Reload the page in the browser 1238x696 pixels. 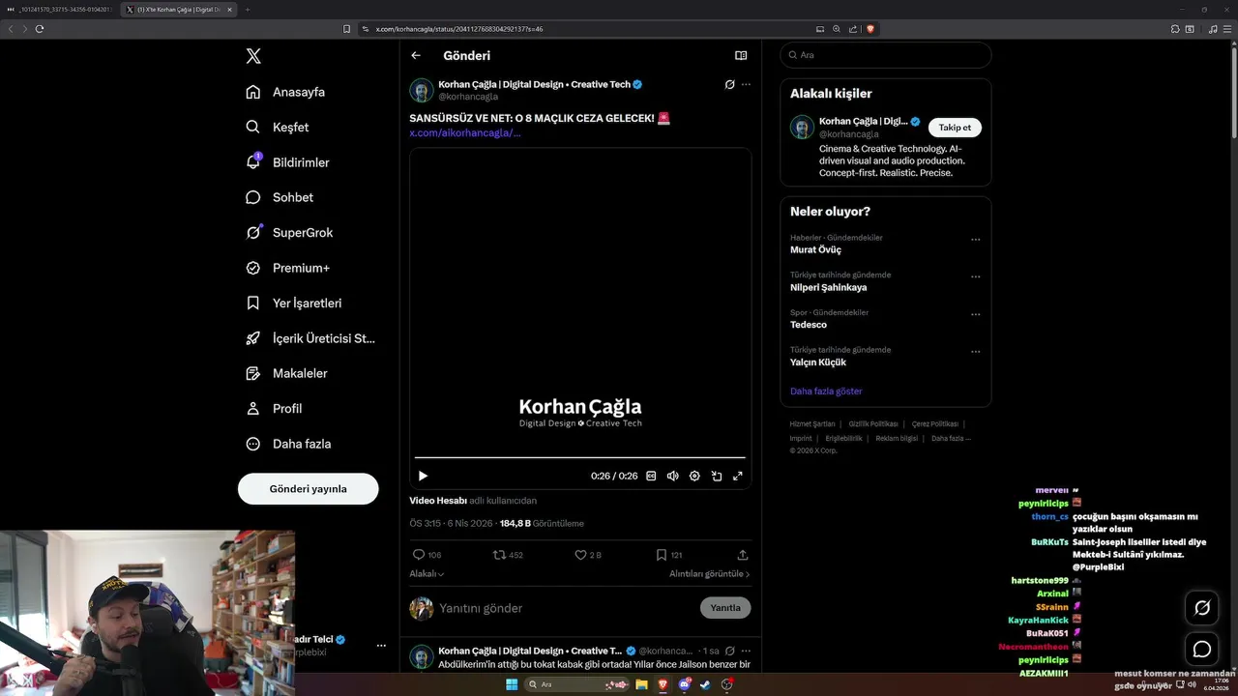[x=40, y=29]
